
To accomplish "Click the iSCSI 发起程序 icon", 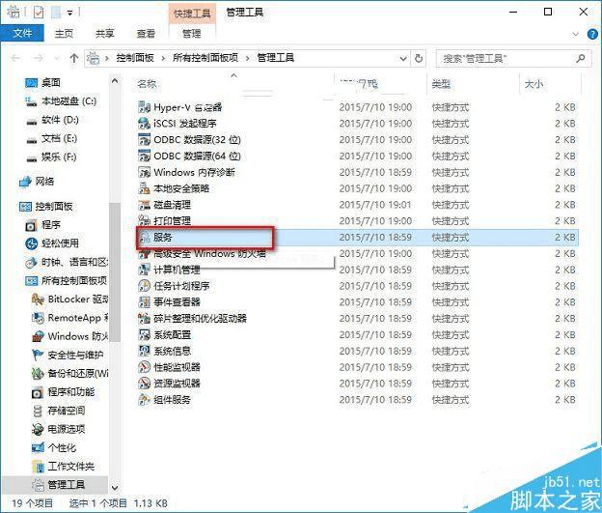I will pyautogui.click(x=144, y=123).
